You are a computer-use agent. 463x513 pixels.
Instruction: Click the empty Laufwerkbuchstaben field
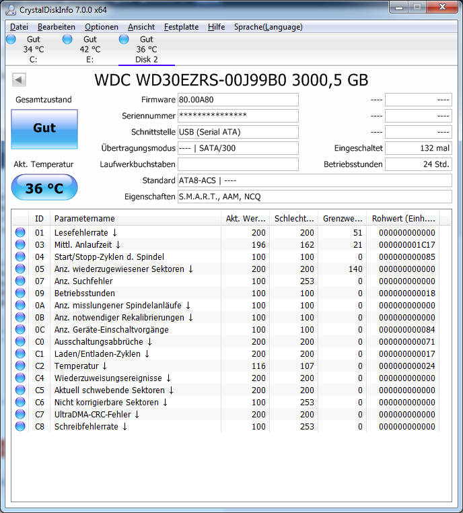tap(238, 164)
